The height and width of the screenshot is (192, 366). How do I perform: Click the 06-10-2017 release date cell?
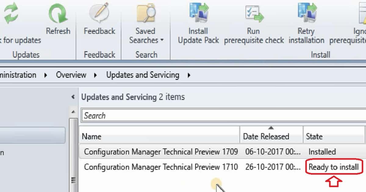(x=273, y=151)
